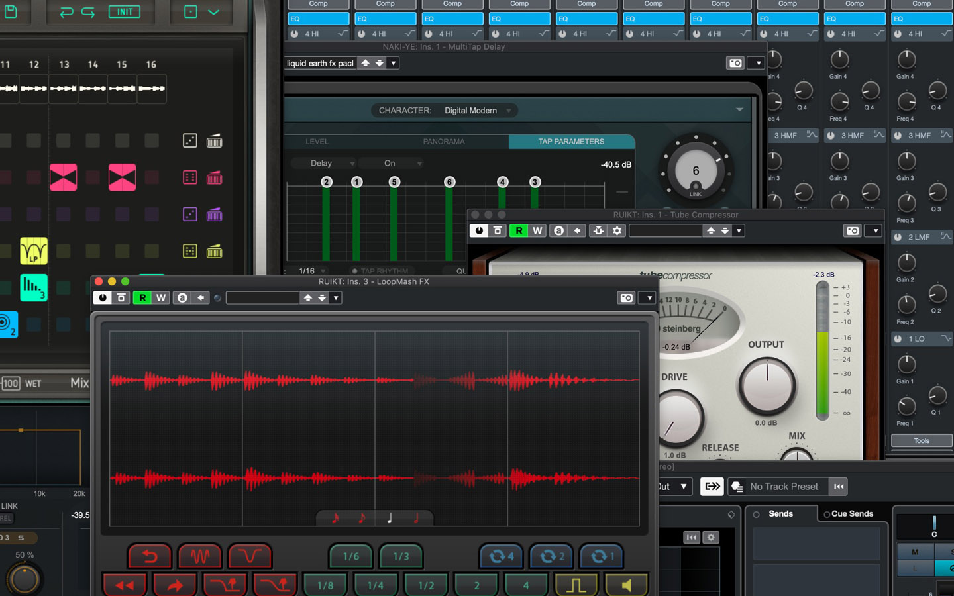Open the No Track Preset selector

784,487
